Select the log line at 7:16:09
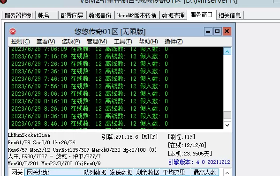 click(x=90, y=56)
